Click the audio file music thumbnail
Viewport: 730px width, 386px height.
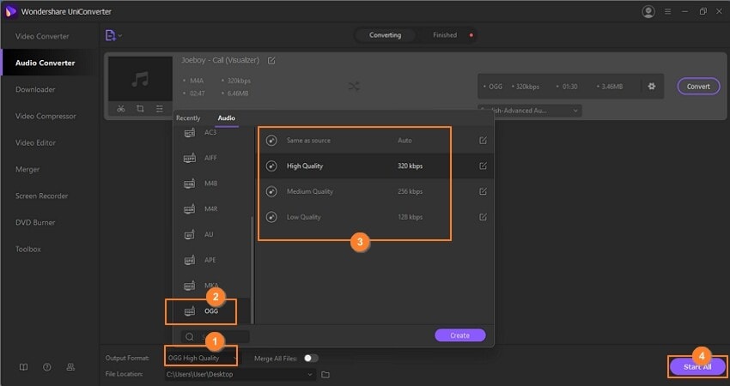pyautogui.click(x=140, y=79)
